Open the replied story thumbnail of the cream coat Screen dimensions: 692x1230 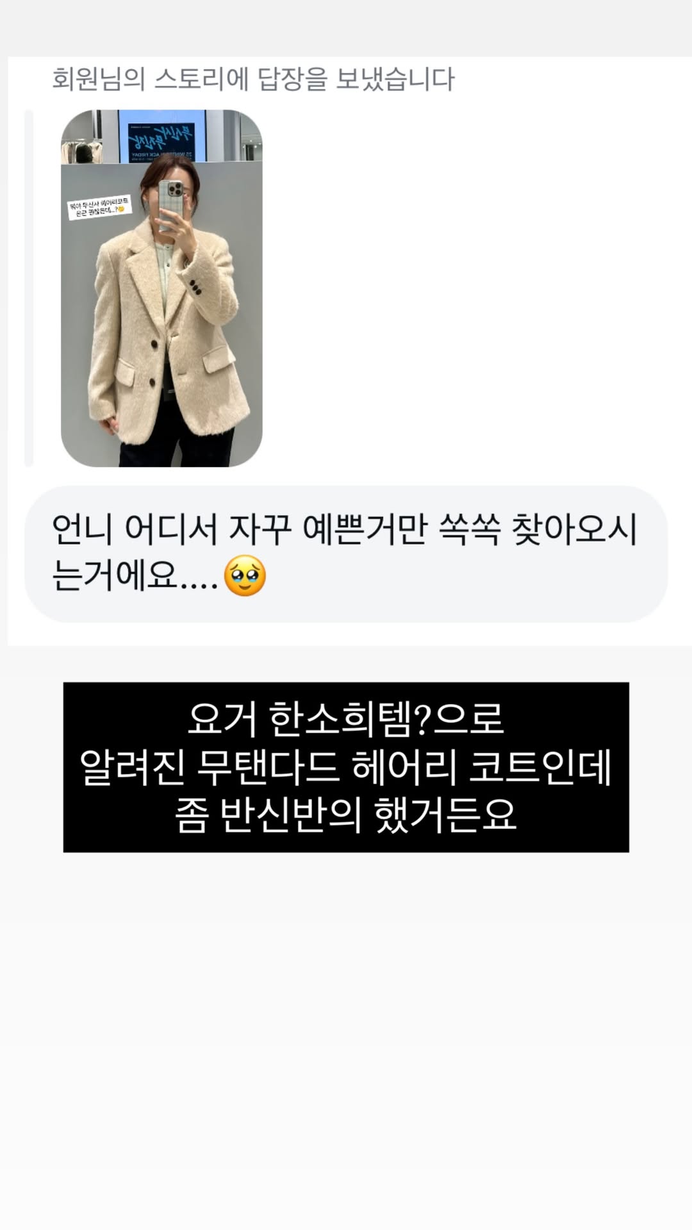click(161, 288)
